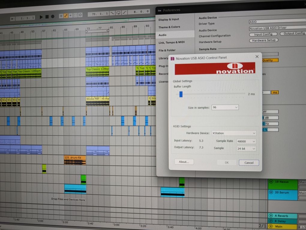Unfold the A Reverb return track

pos(271,216)
